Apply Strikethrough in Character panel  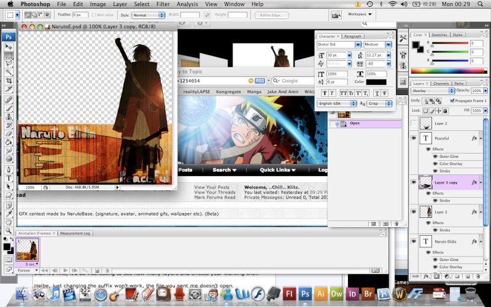[x=385, y=93]
